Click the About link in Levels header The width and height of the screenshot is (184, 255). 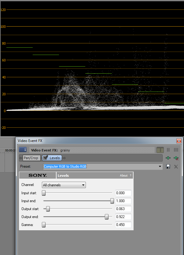(x=123, y=176)
